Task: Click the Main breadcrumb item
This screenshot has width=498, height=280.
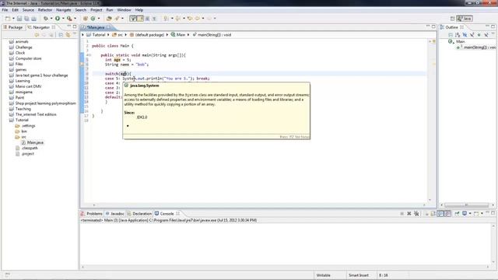Action: [x=178, y=35]
